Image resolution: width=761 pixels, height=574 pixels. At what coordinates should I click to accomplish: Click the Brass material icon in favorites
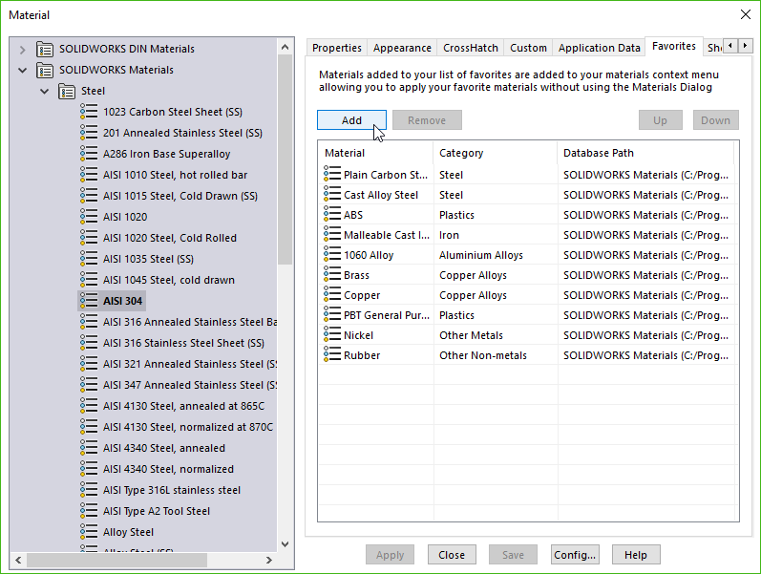click(x=332, y=275)
